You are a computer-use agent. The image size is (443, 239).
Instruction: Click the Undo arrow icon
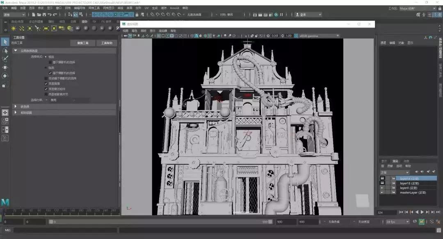click(49, 15)
